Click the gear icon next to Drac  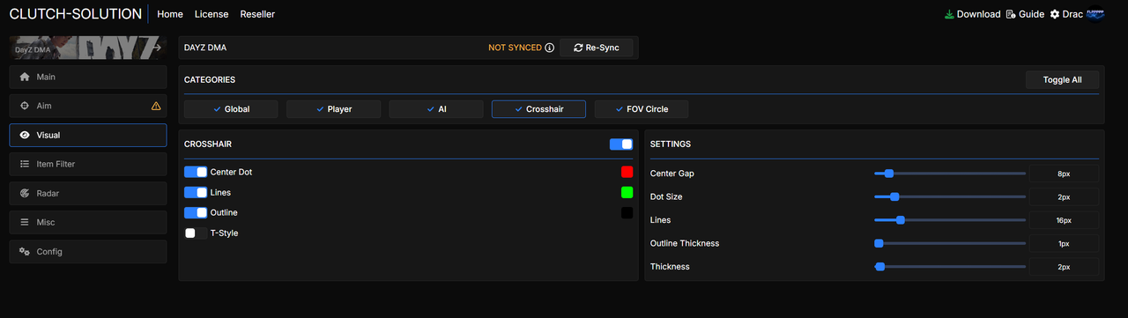[x=1054, y=14]
